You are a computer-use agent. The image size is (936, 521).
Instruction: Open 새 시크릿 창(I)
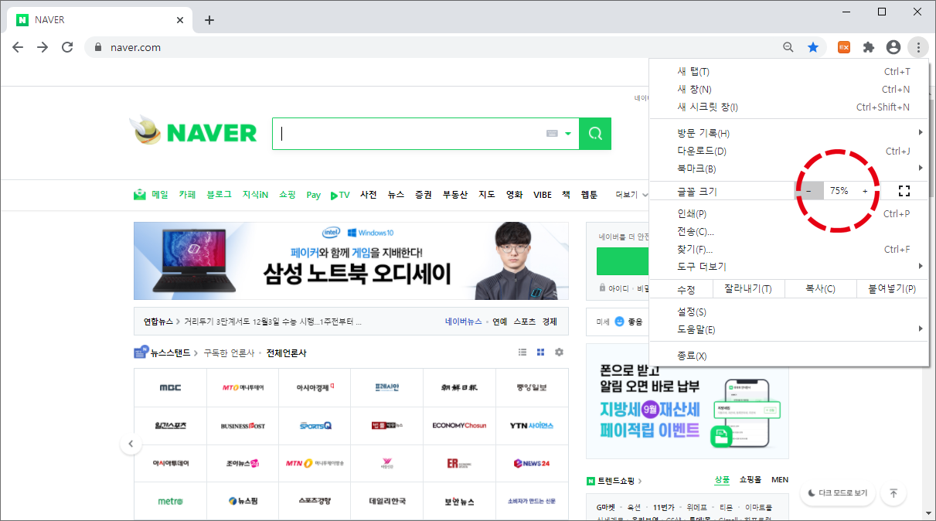788,107
